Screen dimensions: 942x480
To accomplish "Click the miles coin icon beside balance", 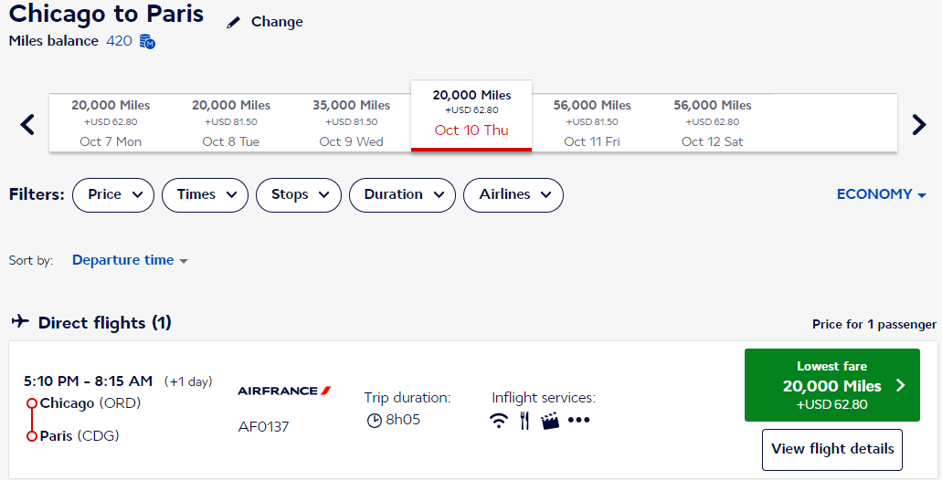I will 147,42.
